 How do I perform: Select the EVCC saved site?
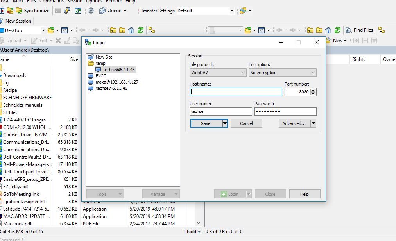pyautogui.click(x=101, y=76)
